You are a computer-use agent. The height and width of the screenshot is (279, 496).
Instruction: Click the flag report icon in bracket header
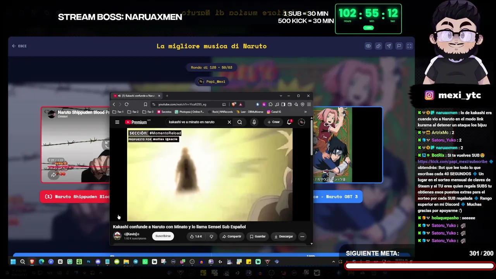399,46
